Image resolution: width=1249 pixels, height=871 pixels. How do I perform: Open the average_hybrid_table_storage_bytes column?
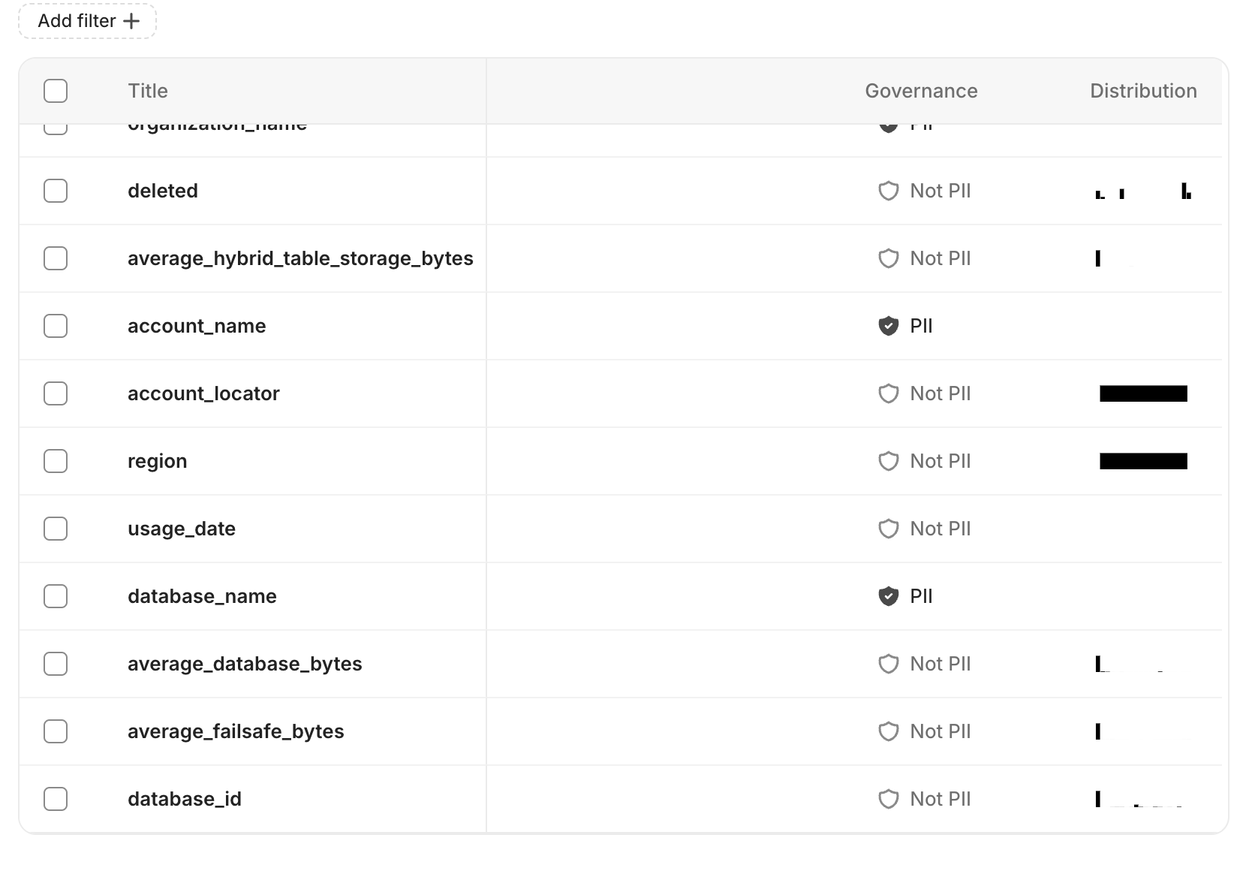[300, 258]
